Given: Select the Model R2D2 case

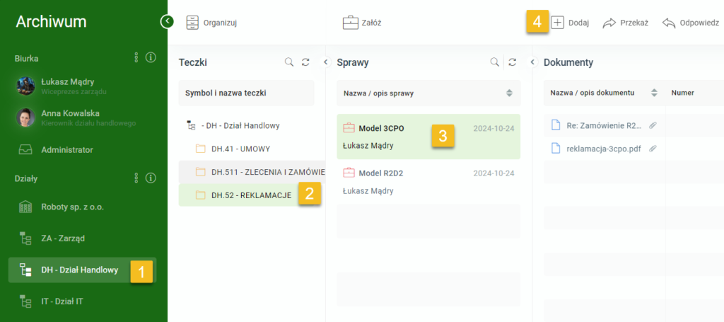Looking at the screenshot, I should click(428, 182).
